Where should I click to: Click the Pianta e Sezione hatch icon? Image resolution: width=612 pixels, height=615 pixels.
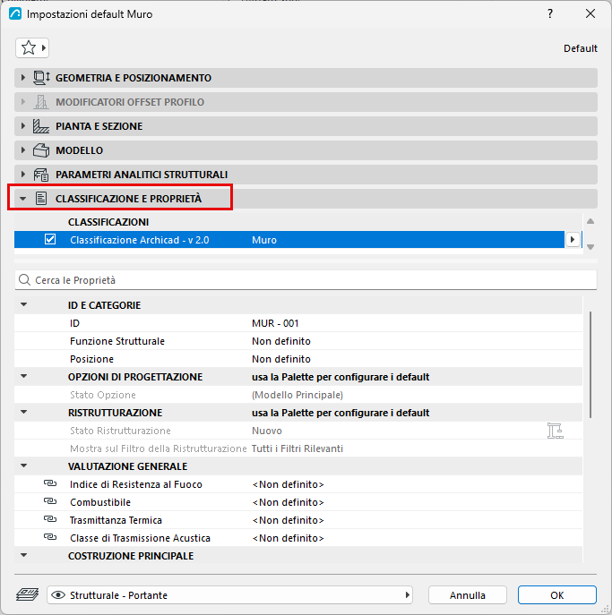click(x=41, y=126)
